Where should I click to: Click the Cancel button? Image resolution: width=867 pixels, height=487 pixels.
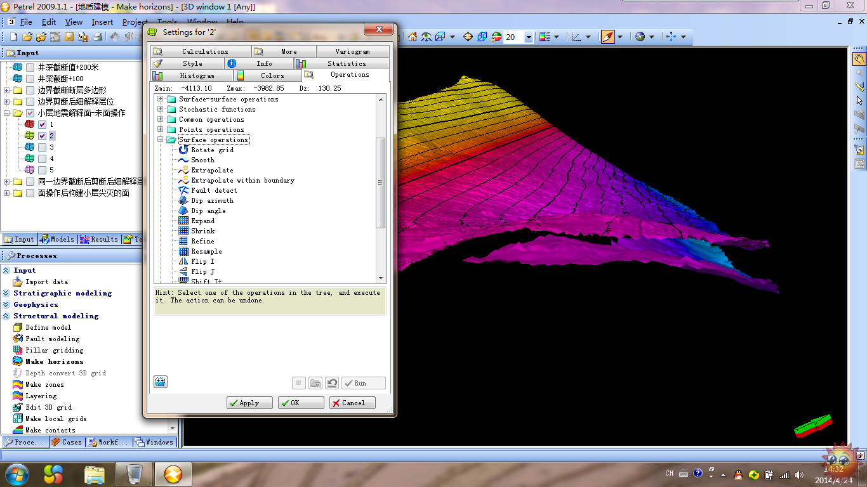tap(352, 403)
